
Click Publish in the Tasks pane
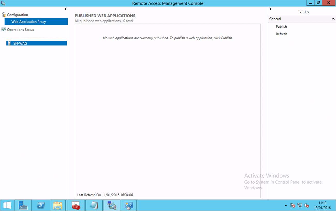coord(281,26)
